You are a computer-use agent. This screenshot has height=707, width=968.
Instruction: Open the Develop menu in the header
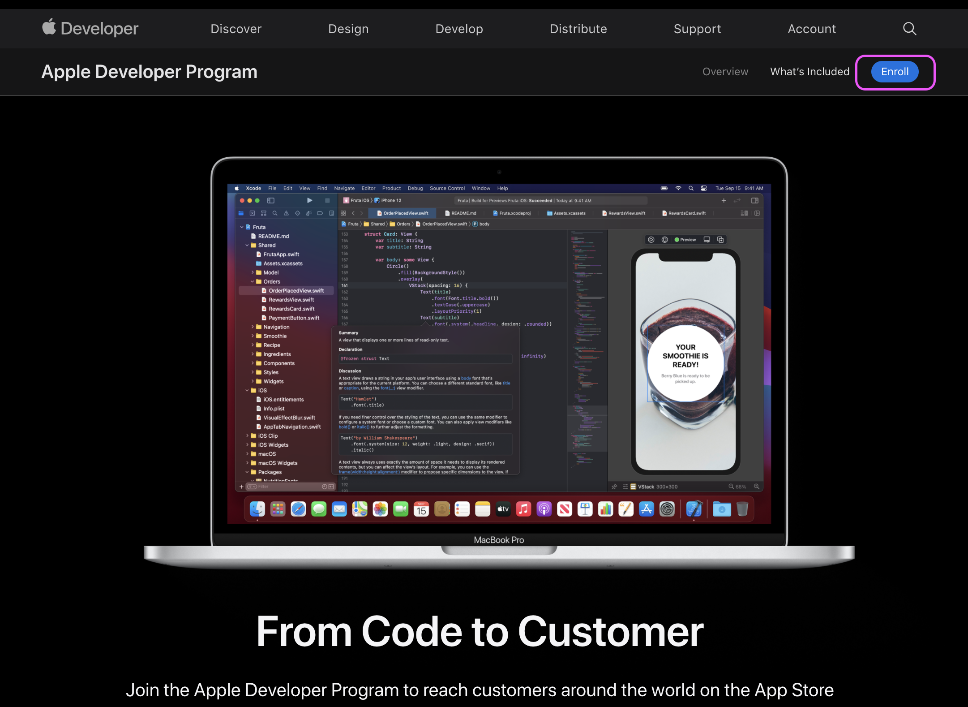(x=459, y=29)
